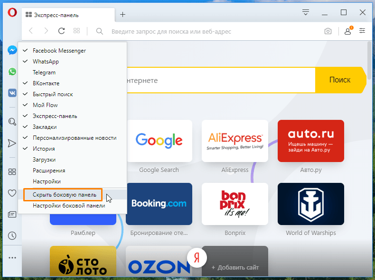The image size is (375, 280).
Task: Enable Расширения in the sidebar menu
Action: coord(72,171)
